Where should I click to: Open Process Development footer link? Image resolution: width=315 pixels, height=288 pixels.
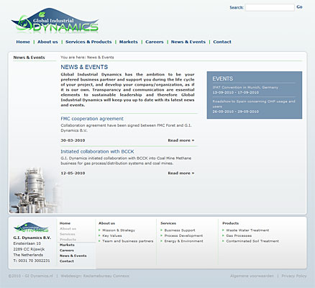[183, 235]
